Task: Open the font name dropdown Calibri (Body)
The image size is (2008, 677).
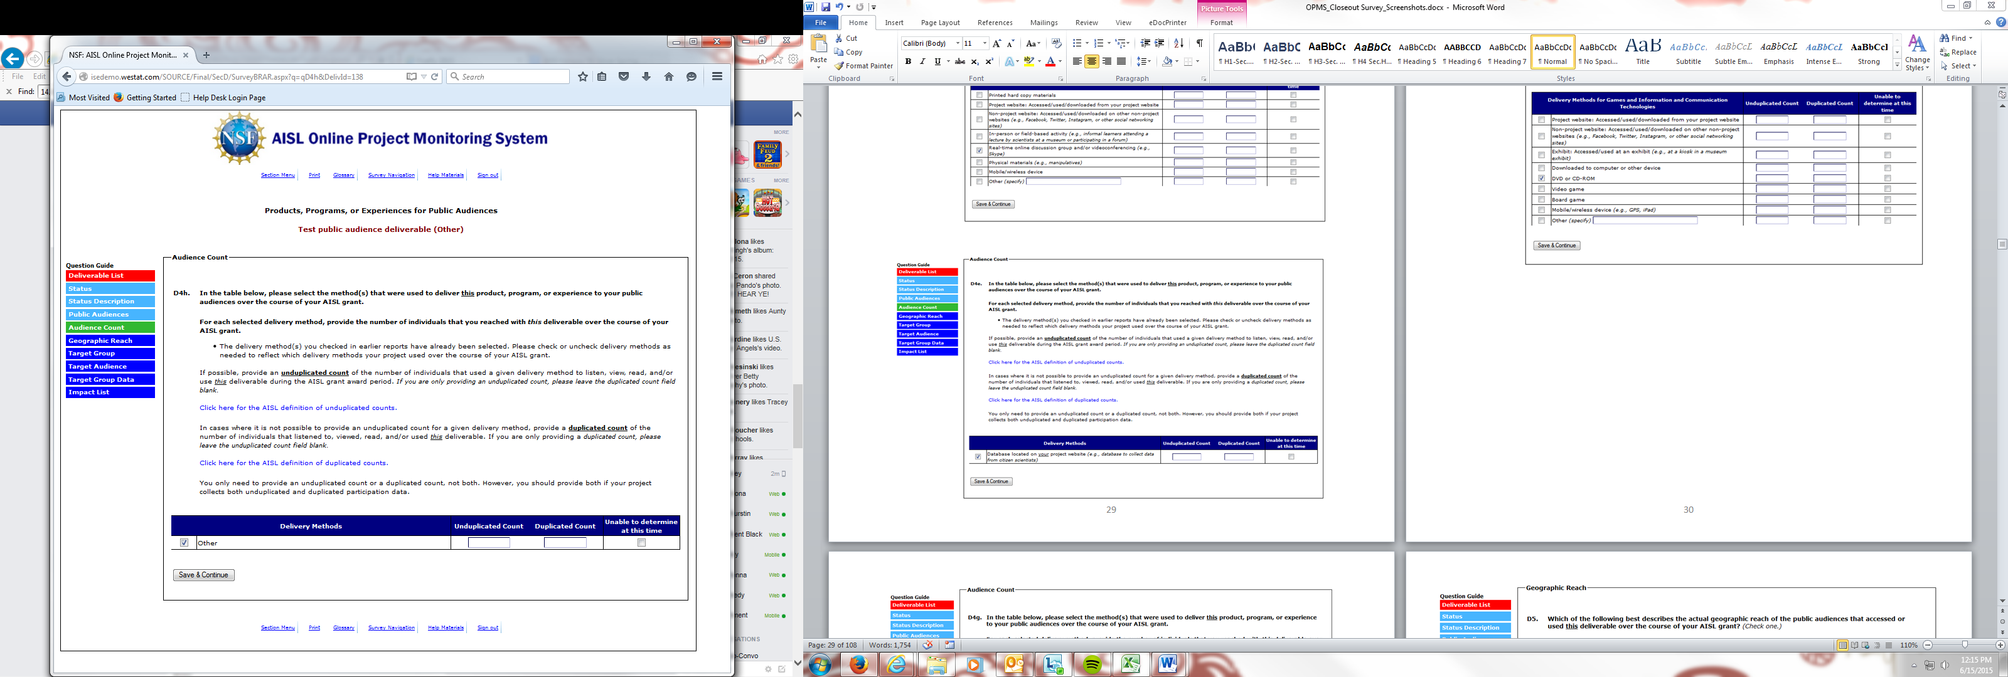Action: pos(957,44)
